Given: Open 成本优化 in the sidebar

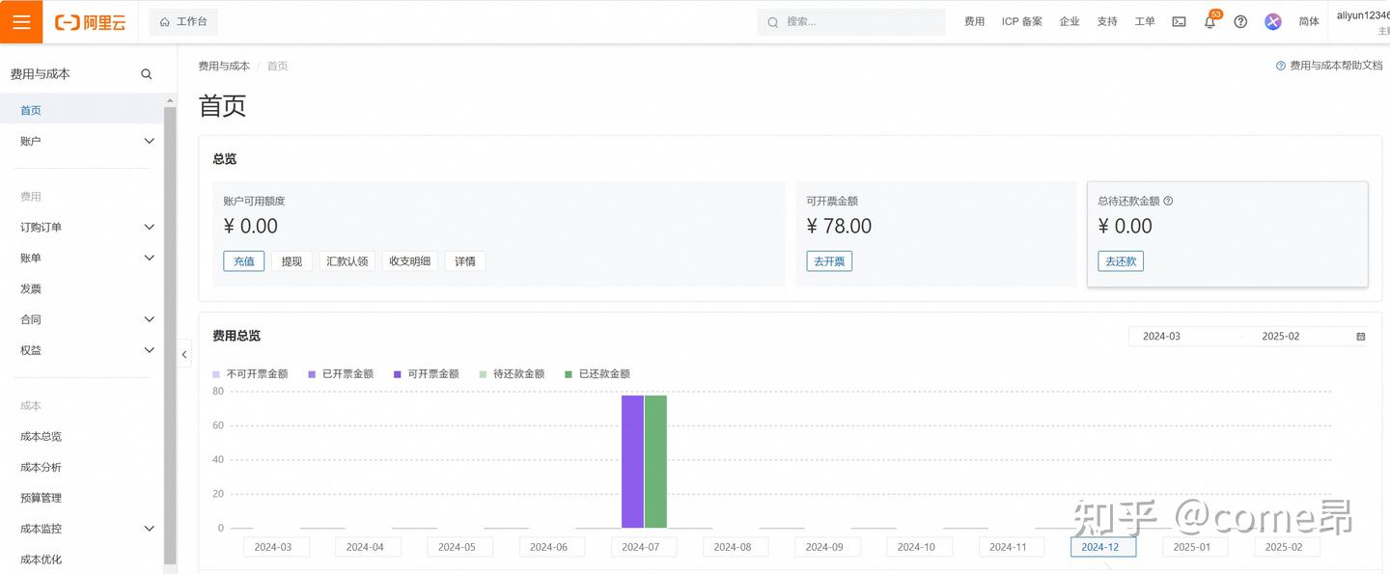Looking at the screenshot, I should 82,560.
